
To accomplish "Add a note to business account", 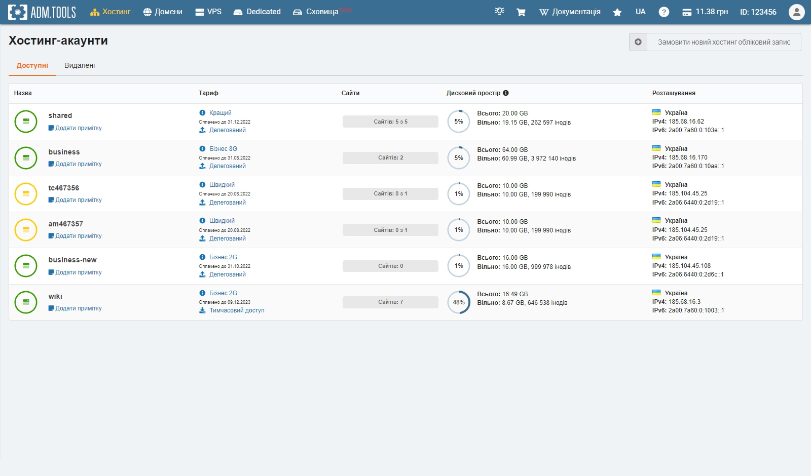I will pyautogui.click(x=78, y=164).
